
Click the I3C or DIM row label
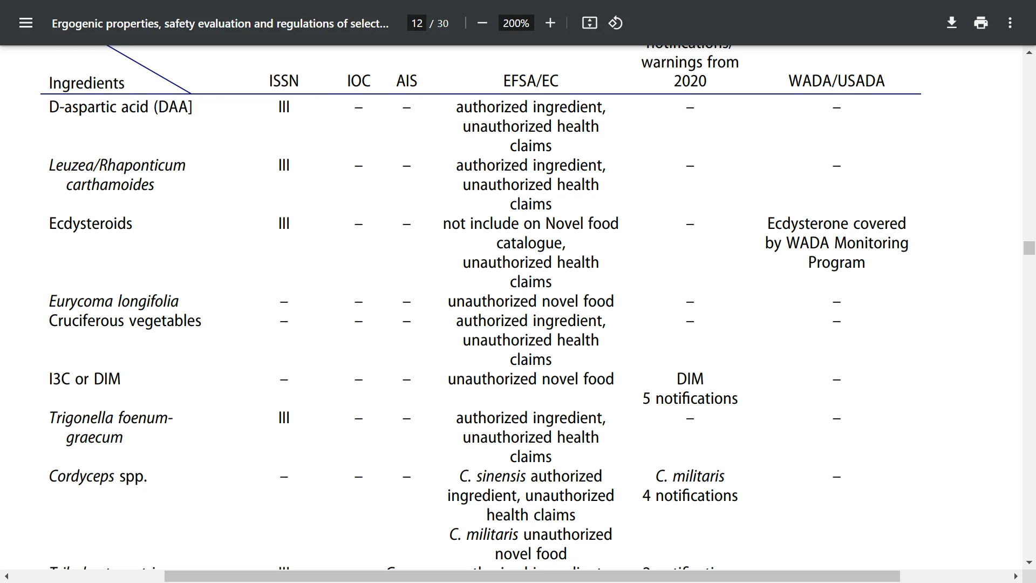point(84,379)
